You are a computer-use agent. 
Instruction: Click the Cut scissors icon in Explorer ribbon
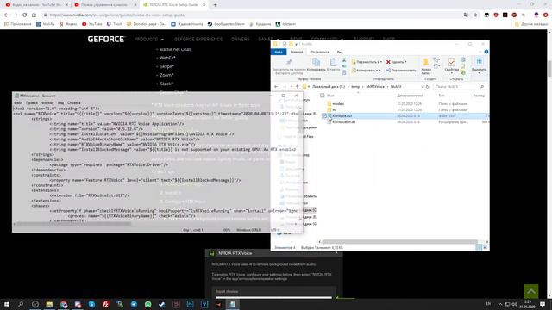tap(344, 60)
